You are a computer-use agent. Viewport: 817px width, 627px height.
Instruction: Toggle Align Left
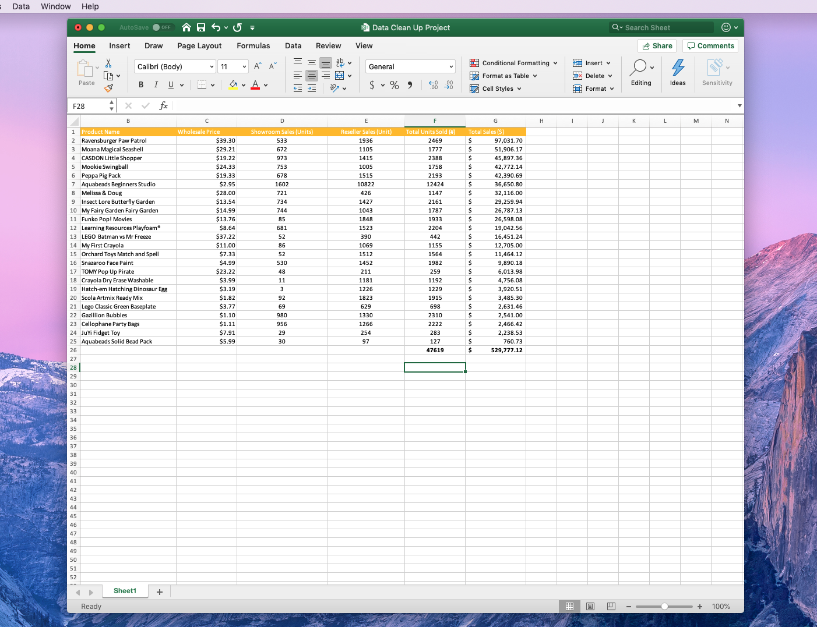point(298,76)
